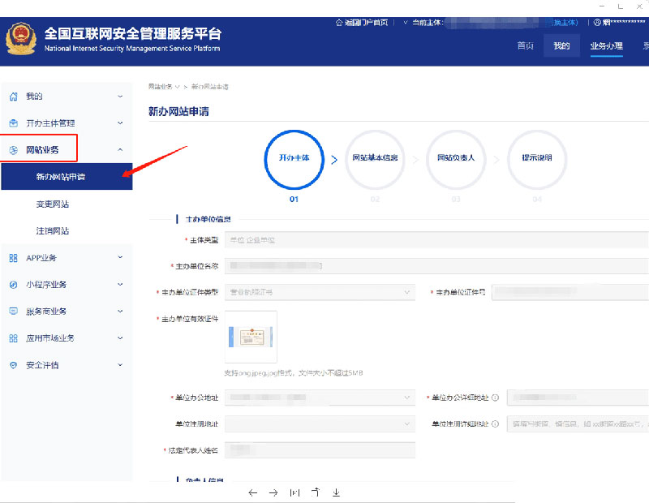
Task: Click the download arrow icon in bottom toolbar
Action: click(336, 492)
